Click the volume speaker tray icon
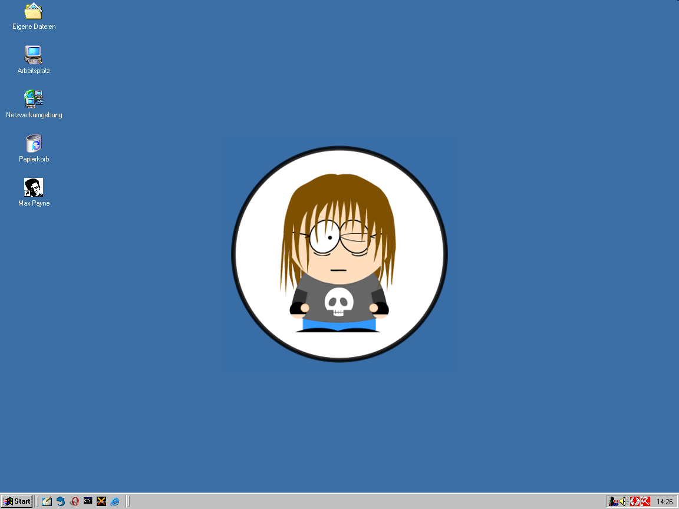Image resolution: width=679 pixels, height=509 pixels. point(623,501)
